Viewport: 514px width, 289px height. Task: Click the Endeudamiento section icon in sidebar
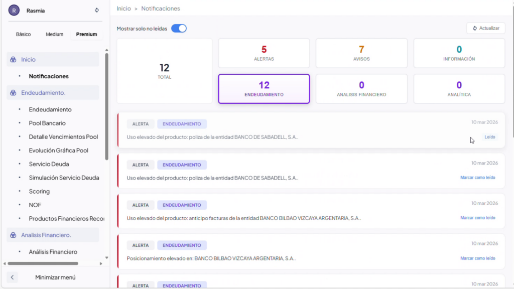pyautogui.click(x=14, y=93)
